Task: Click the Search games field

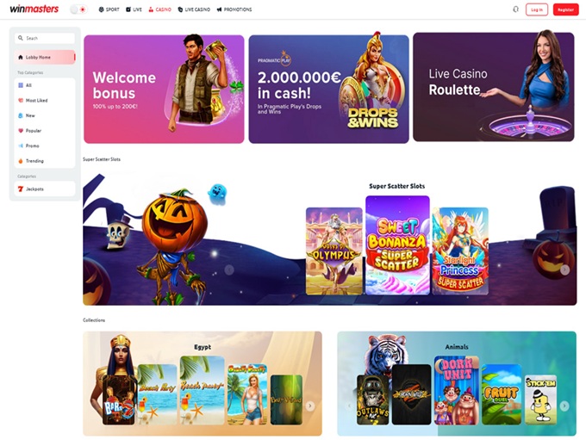Action: (x=45, y=38)
